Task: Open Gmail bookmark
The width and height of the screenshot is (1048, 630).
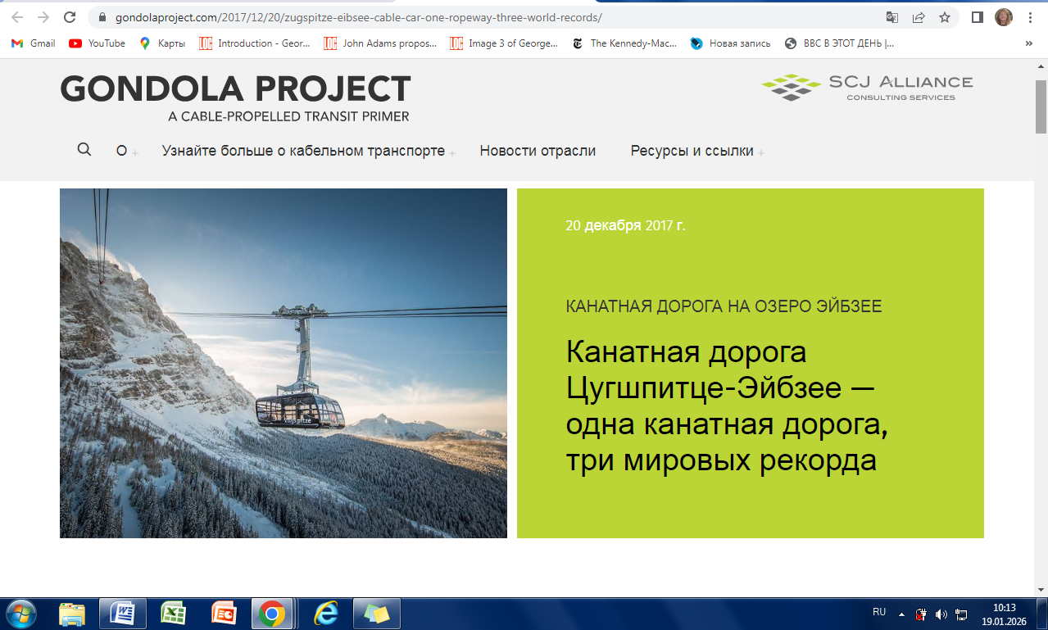Action: click(33, 43)
